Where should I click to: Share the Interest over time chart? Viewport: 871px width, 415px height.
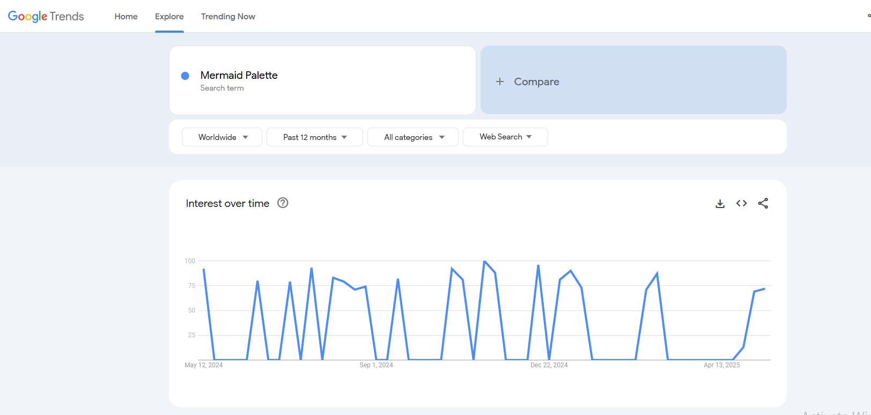[x=763, y=203]
